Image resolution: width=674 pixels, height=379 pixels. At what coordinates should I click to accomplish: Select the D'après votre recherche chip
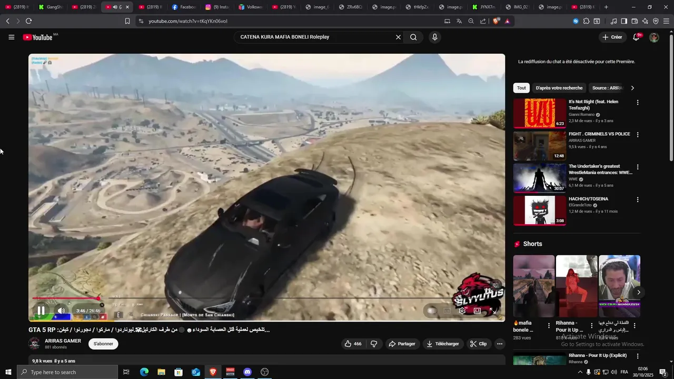coord(559,88)
